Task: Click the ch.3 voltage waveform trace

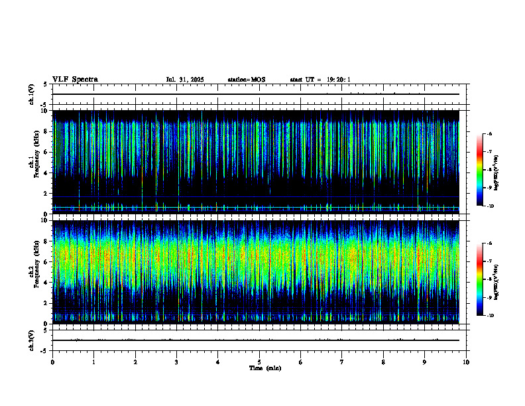Action: [x=256, y=340]
